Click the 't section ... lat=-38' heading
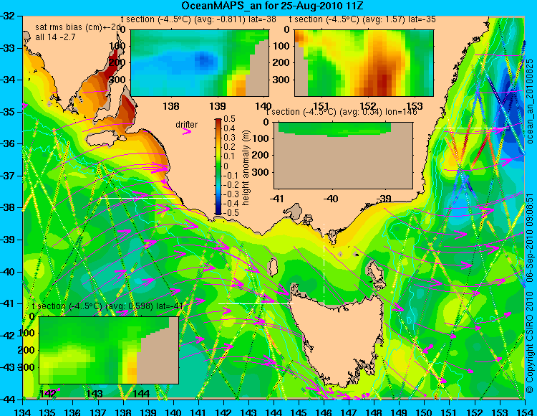This screenshot has width=537, height=416. click(198, 19)
